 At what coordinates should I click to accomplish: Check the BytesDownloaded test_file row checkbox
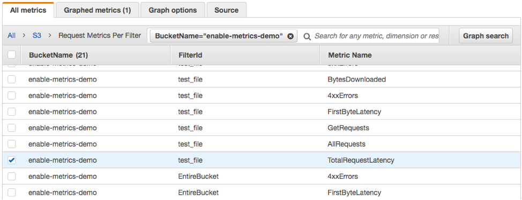point(12,79)
